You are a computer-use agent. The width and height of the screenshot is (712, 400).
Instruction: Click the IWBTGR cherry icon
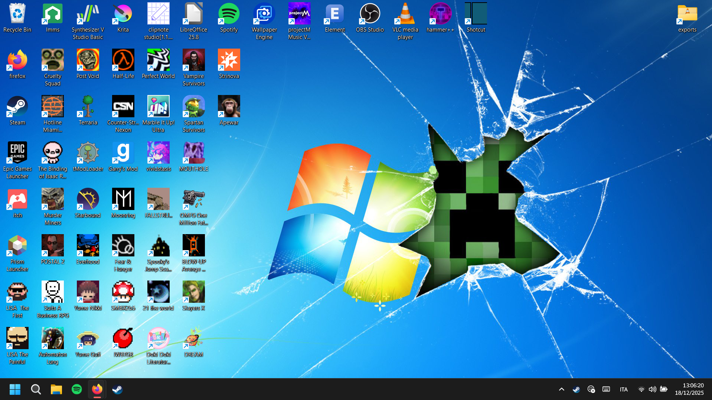(x=123, y=343)
